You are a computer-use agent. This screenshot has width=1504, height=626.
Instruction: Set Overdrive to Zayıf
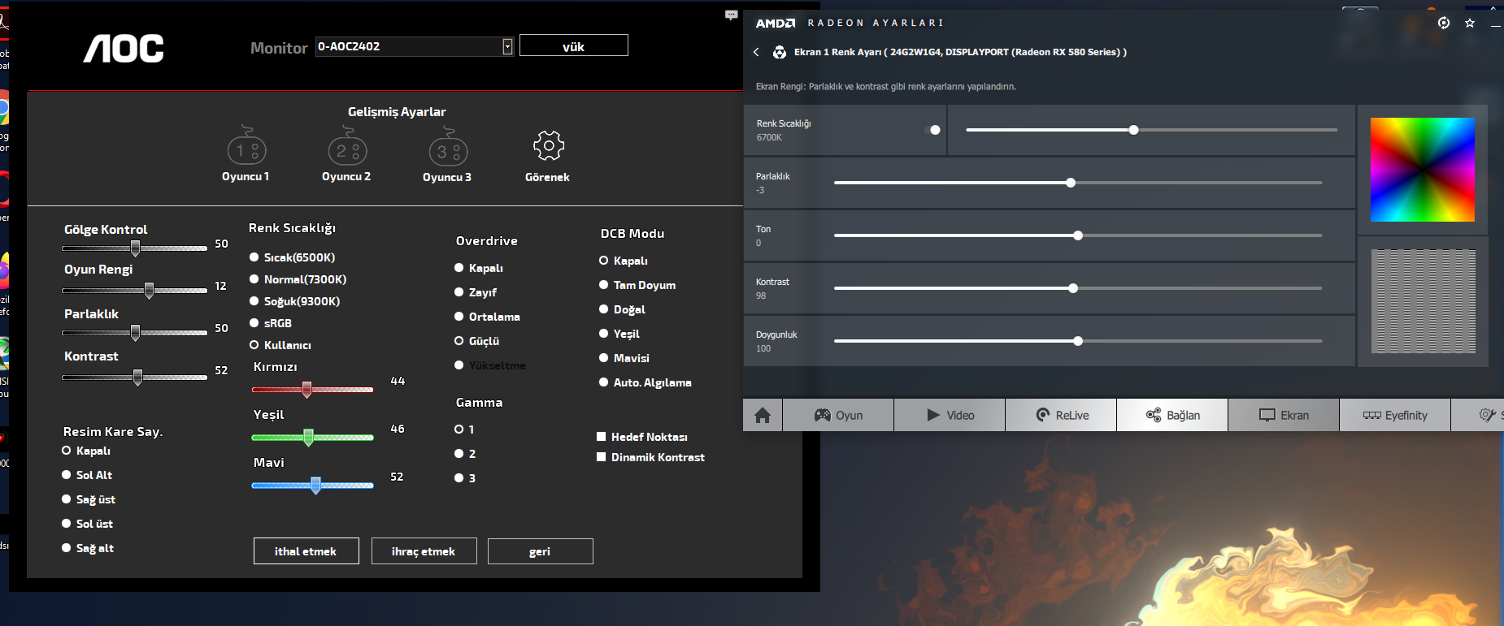(x=459, y=292)
